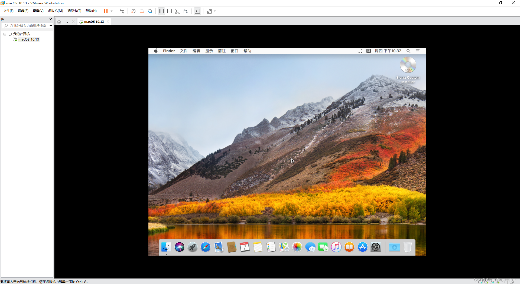Open Launchpad rocket icon in dock
The height and width of the screenshot is (284, 520).
(x=193, y=247)
